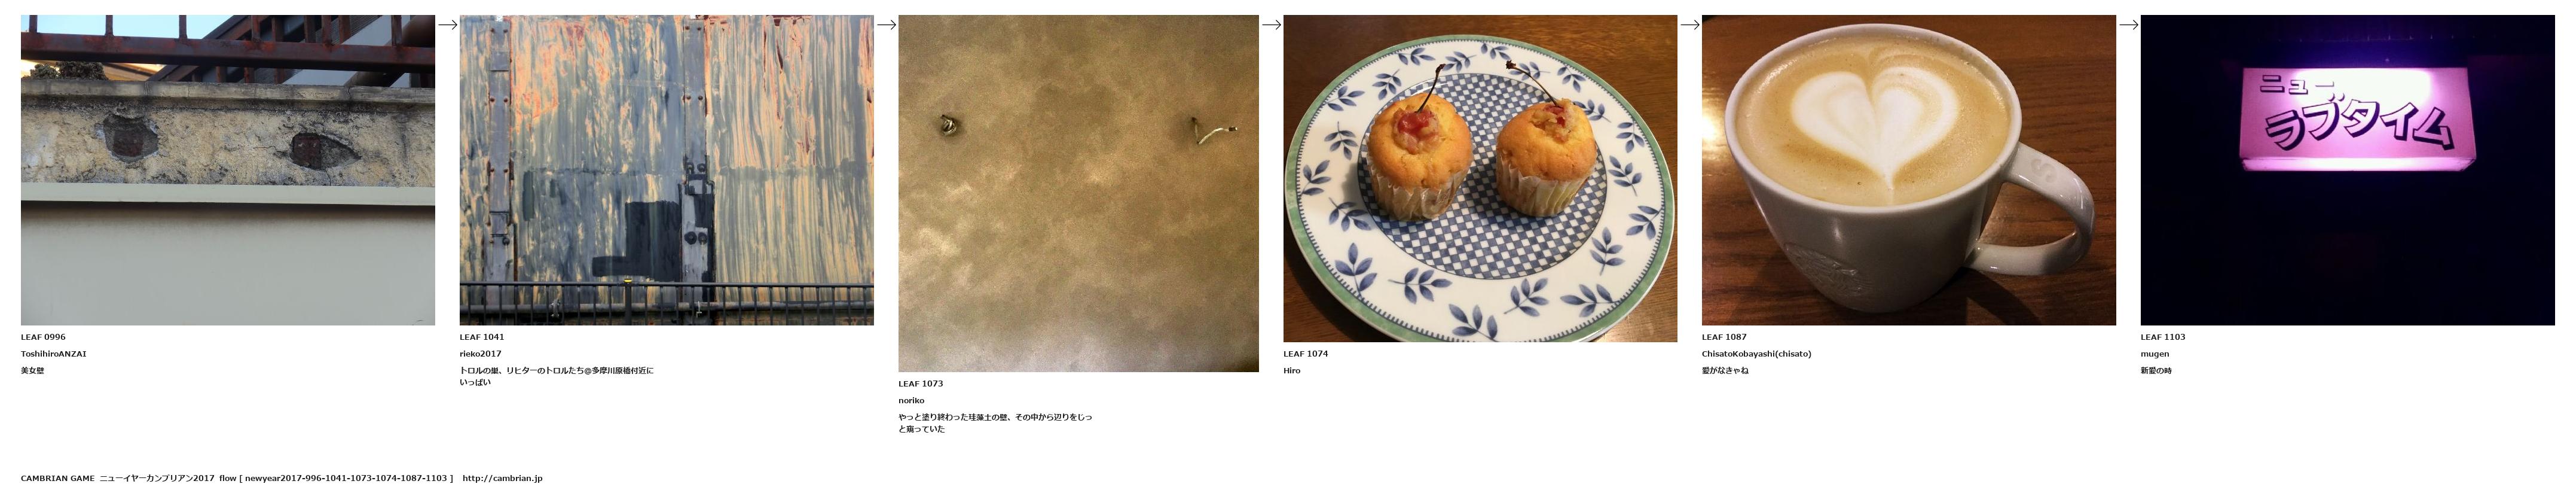2576x493 pixels.
Task: Click author name mugen
Action: [2155, 354]
